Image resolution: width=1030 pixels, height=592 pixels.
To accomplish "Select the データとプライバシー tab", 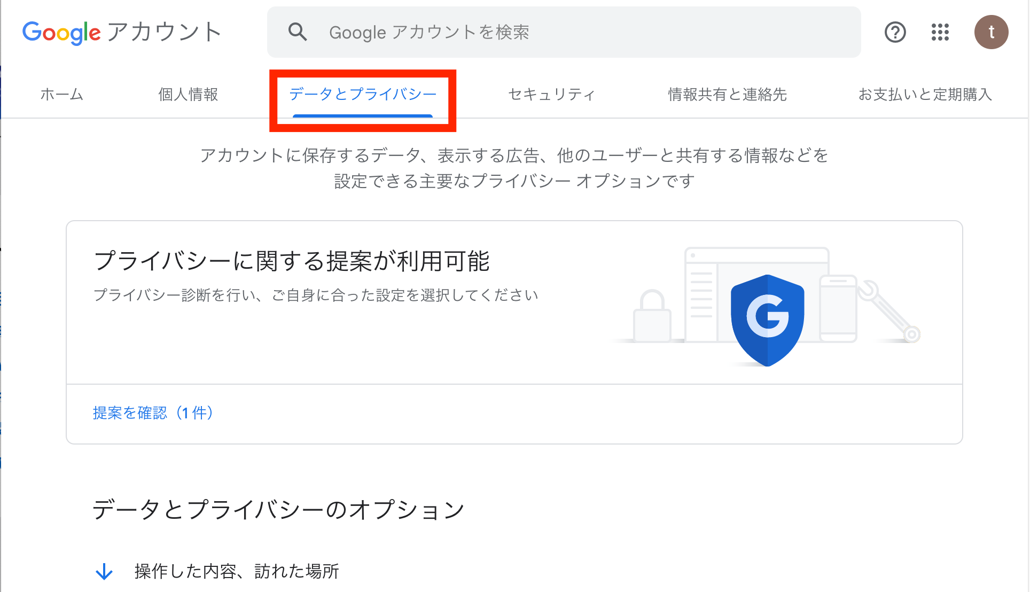I will click(363, 95).
